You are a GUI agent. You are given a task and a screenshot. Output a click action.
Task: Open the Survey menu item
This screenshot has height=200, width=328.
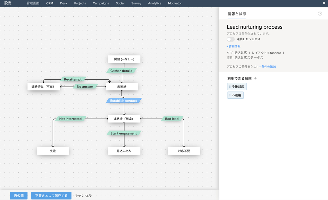click(136, 3)
